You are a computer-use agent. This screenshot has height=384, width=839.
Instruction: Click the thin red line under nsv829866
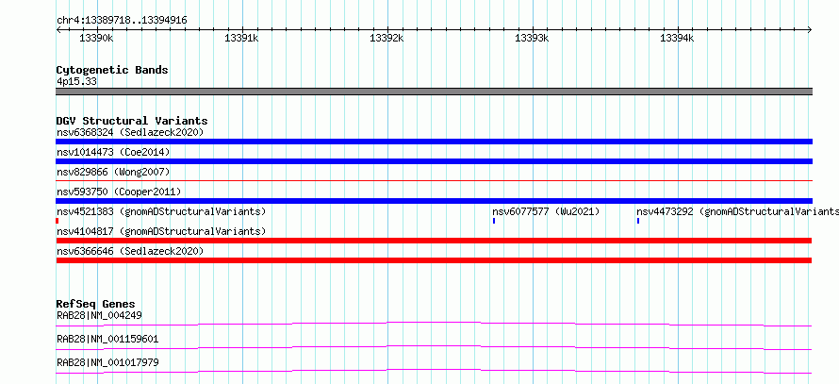click(x=434, y=181)
